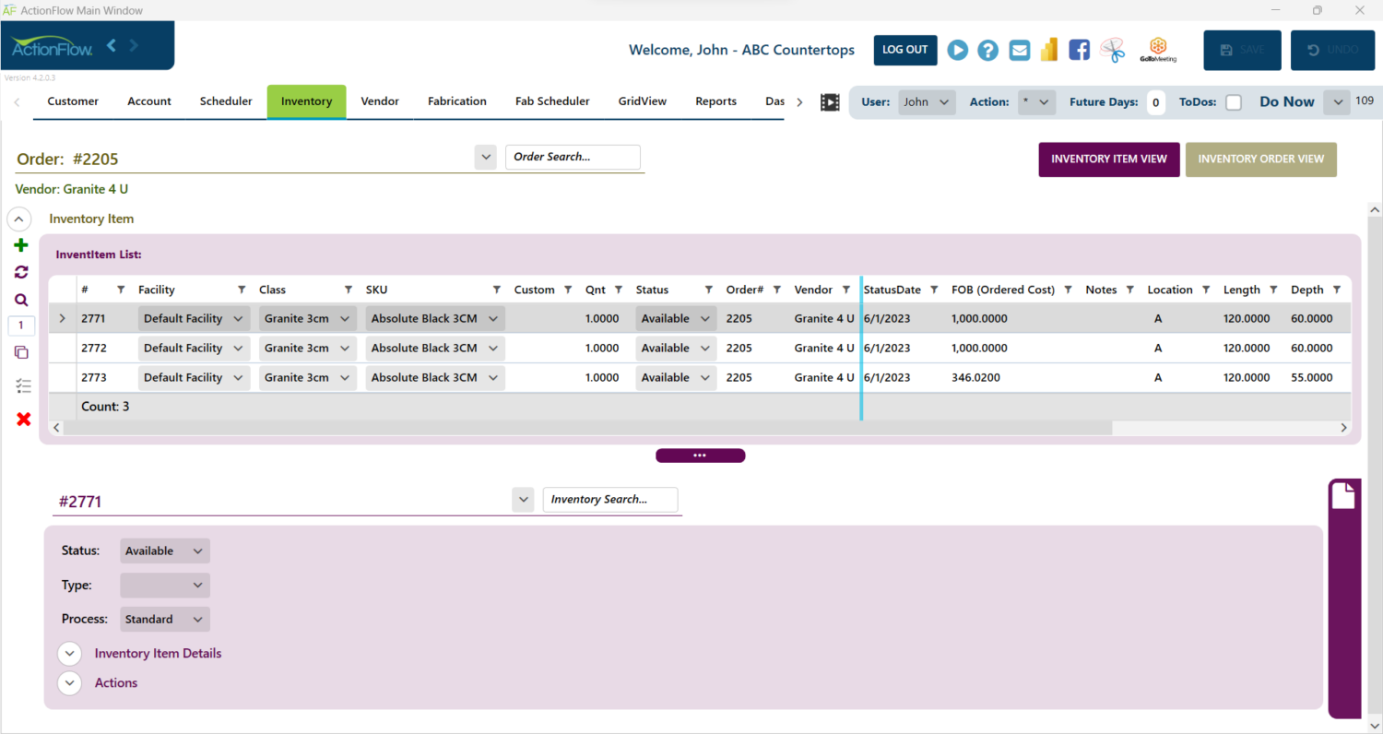
Task: Open the checklist icon in the sidebar
Action: tap(20, 385)
